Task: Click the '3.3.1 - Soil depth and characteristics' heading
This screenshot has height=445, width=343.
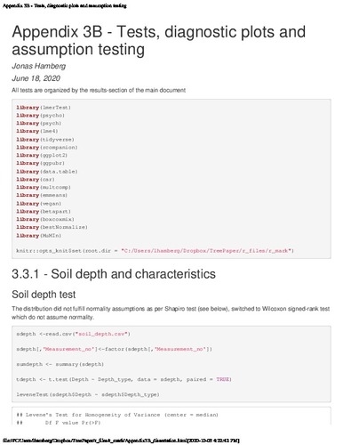Action: pos(114,274)
